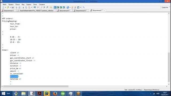Paste with the clipboard icon
The height and width of the screenshot is (96, 171).
coord(29,7)
